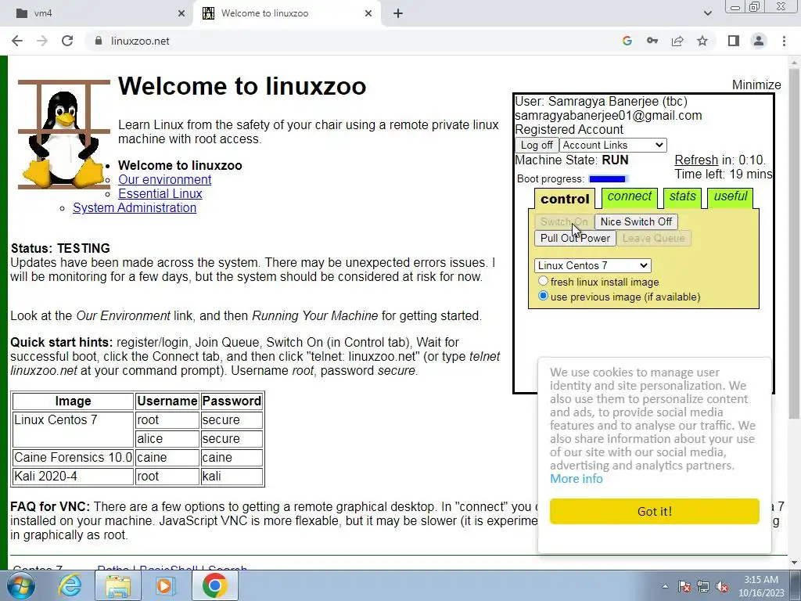Show hidden system tray icons
Image resolution: width=801 pixels, height=601 pixels.
coord(665,586)
